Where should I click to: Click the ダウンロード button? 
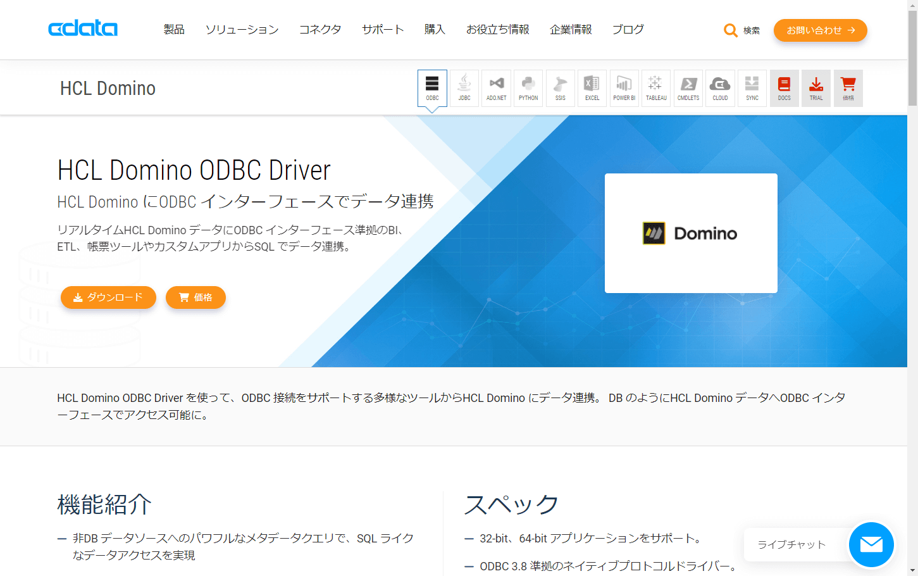[108, 297]
